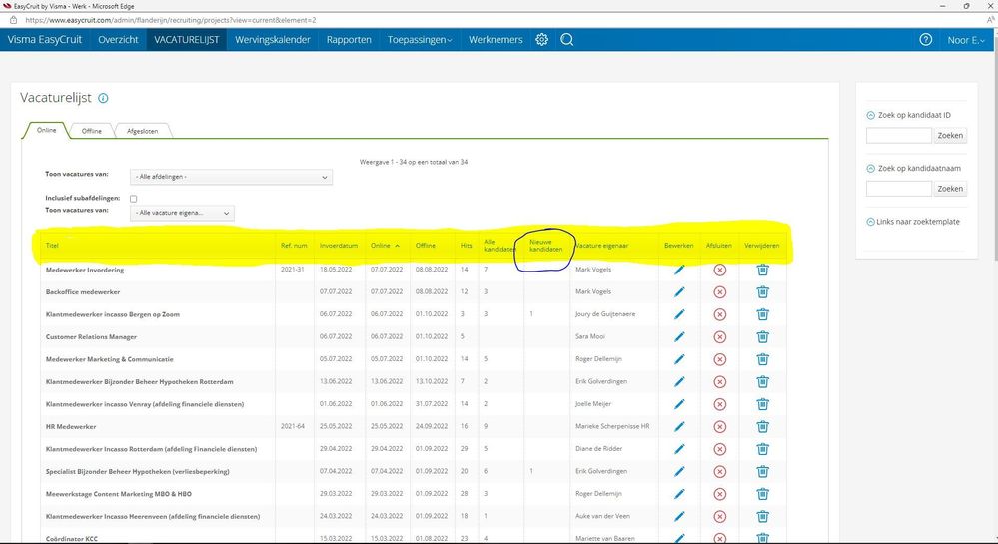The height and width of the screenshot is (544, 998).
Task: Delete the Medewerker Invordering vacancy via trash icon
Action: coord(762,270)
